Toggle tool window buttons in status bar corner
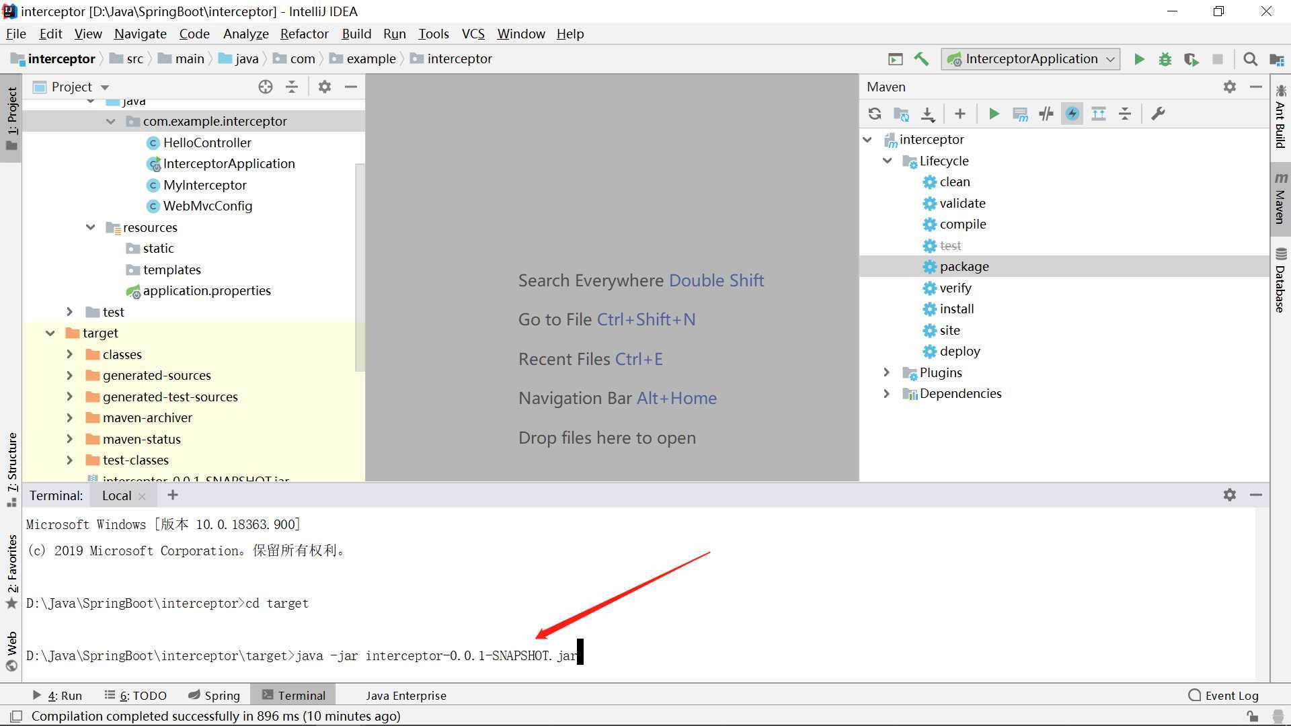 17,716
